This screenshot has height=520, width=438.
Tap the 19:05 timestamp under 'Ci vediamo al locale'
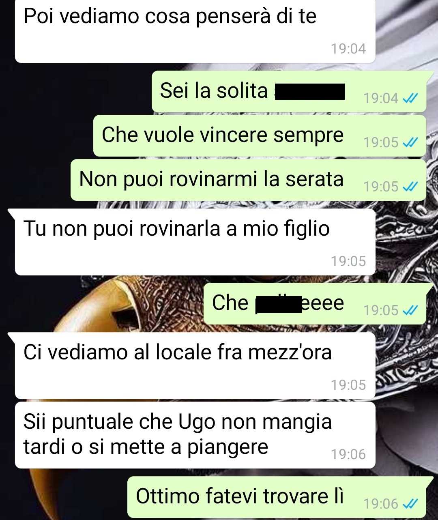(348, 385)
